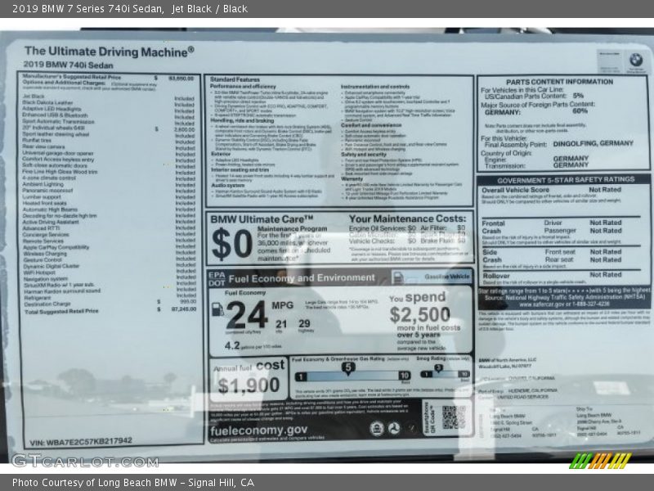Viewport: 654px width, 491px height.
Task: Click the 'Sport Automatic Transmission' option row
Action: [108, 121]
